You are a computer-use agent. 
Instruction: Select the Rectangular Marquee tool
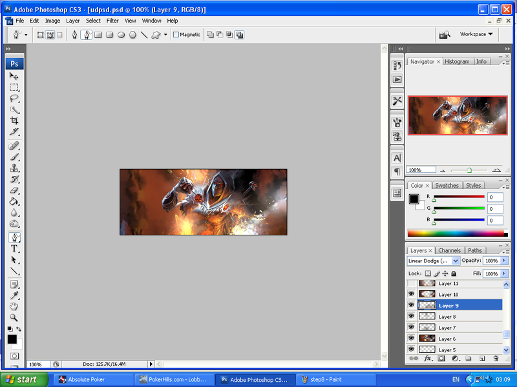[14, 87]
